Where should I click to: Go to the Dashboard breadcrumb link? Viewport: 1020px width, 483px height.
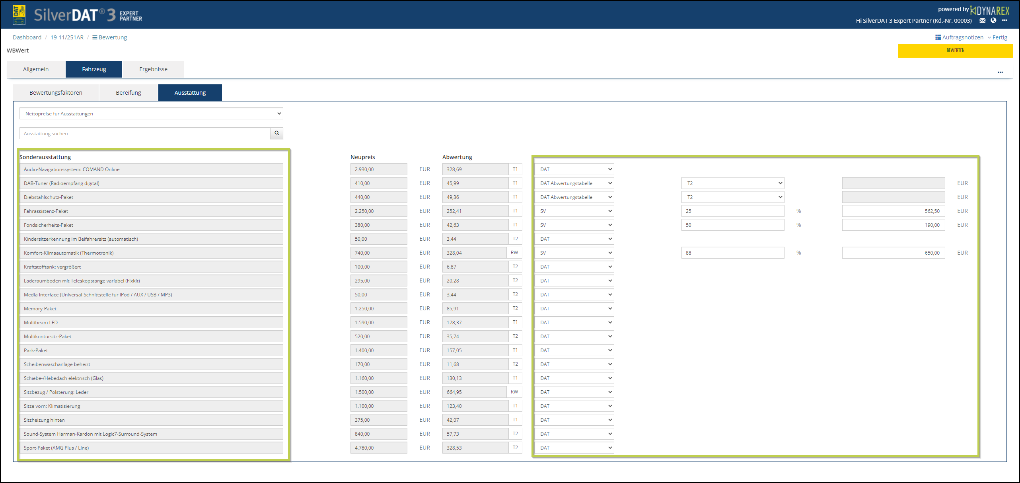[x=27, y=37]
